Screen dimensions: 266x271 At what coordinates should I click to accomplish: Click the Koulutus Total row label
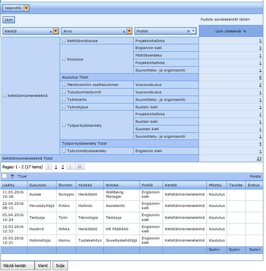[x=75, y=77]
